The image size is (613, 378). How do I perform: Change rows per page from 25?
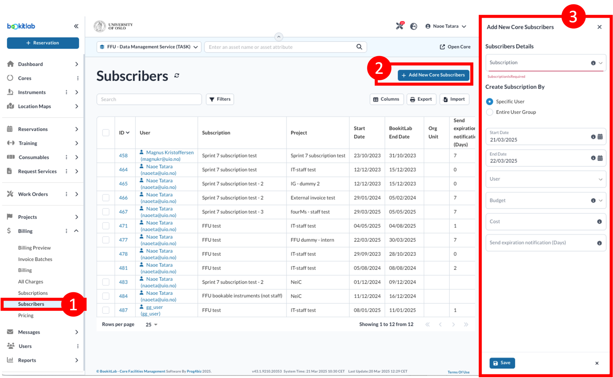click(x=151, y=324)
